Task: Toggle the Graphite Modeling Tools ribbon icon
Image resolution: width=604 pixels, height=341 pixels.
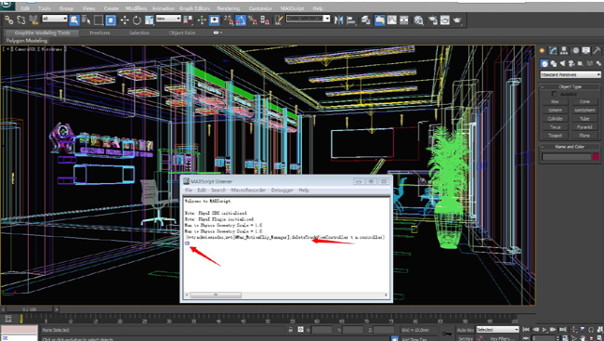Action: pos(379,20)
